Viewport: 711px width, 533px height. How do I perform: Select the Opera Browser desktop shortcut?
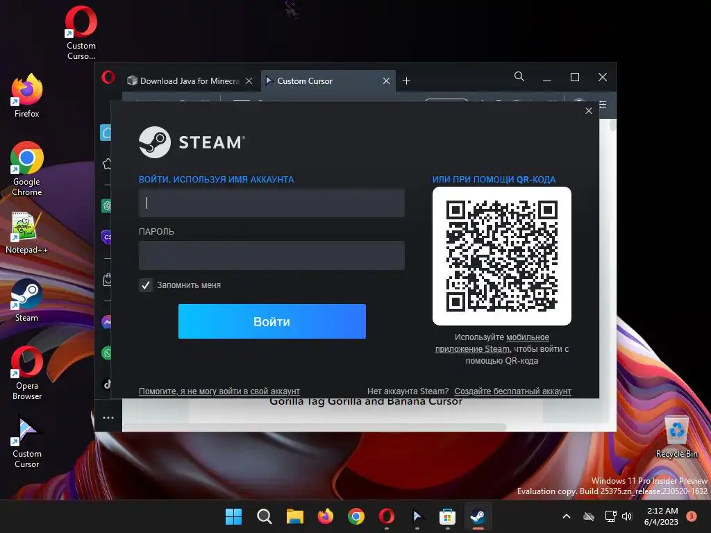pos(27,373)
